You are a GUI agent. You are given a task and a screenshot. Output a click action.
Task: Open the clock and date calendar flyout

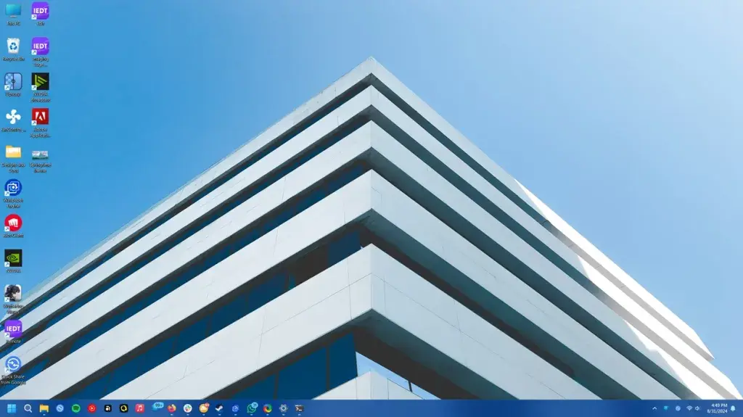click(718, 408)
